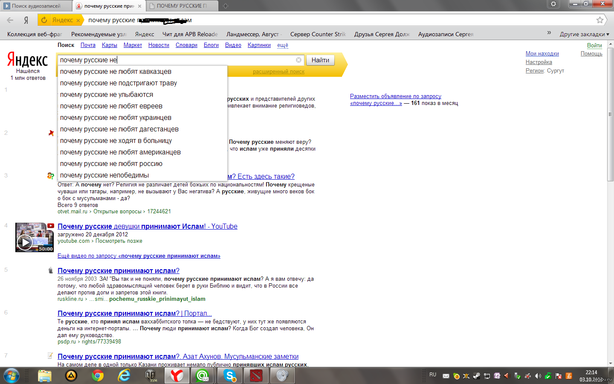Switch to Yandex Browser in the taskbar

click(x=177, y=375)
